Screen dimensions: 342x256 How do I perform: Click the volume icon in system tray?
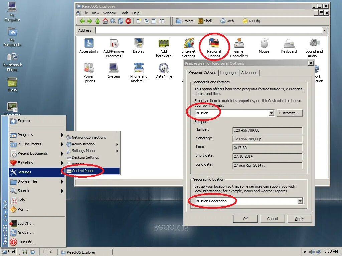[312, 252]
